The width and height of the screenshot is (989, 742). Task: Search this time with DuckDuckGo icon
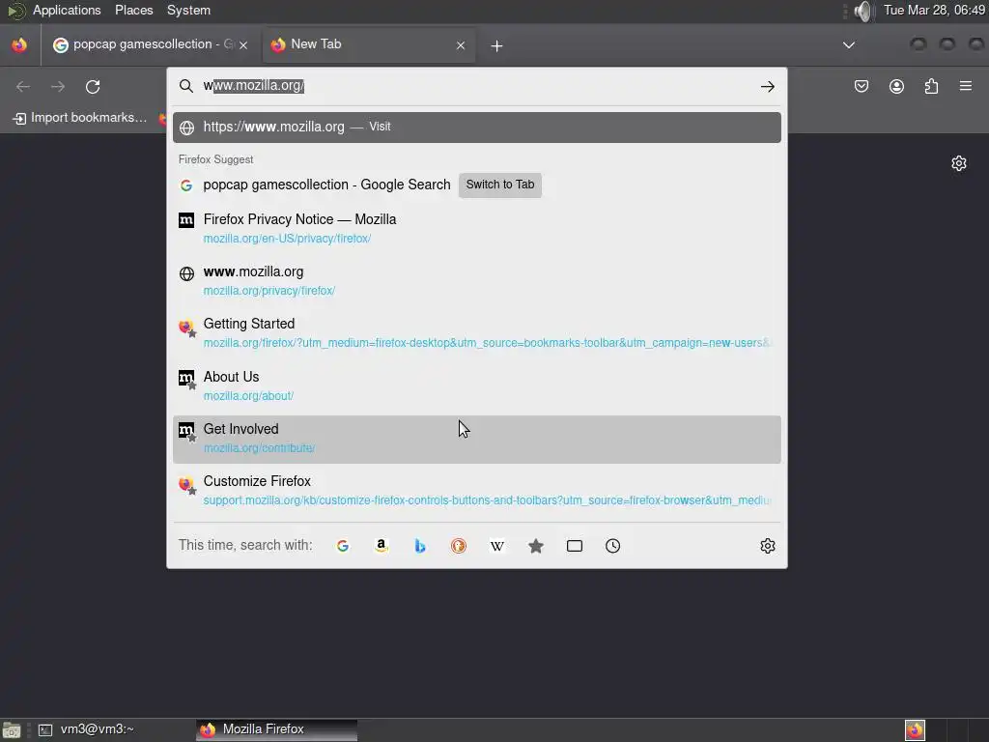coord(459,546)
